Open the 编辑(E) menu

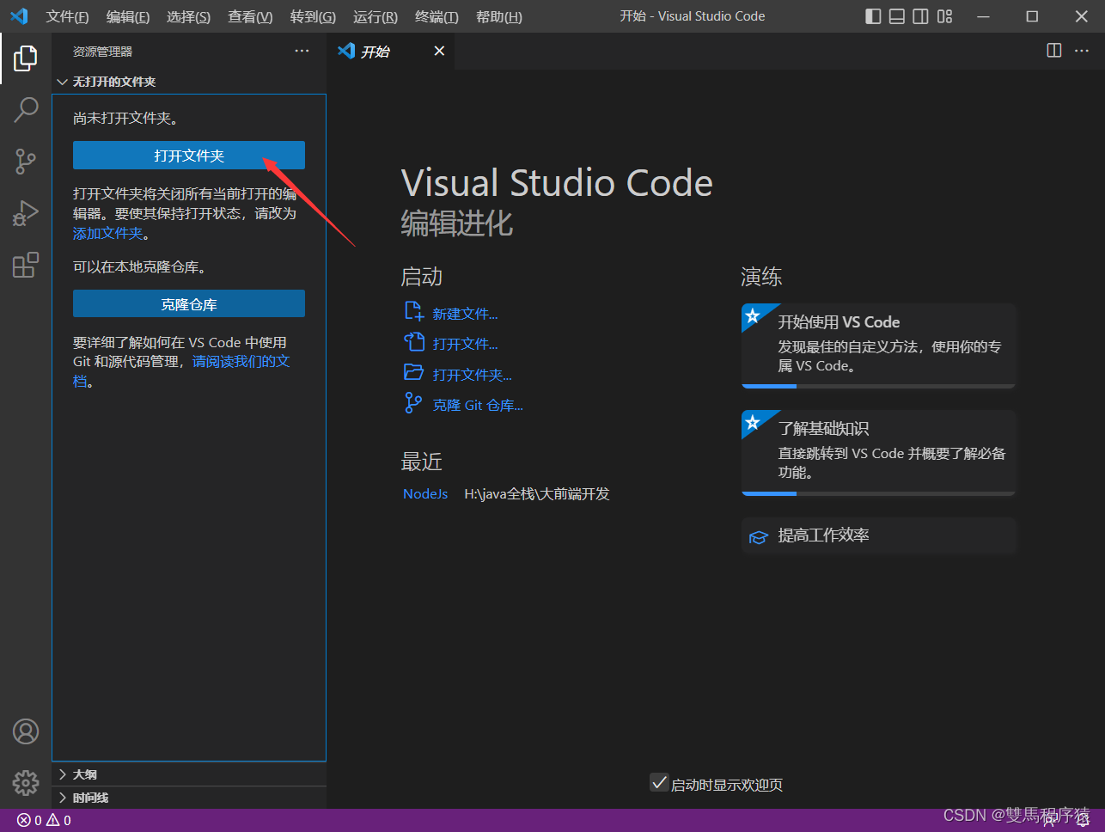(128, 16)
